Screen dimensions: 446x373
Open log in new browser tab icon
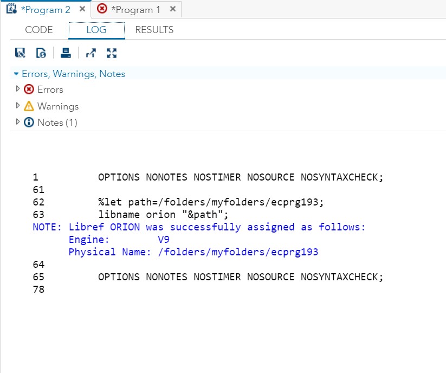pos(91,53)
